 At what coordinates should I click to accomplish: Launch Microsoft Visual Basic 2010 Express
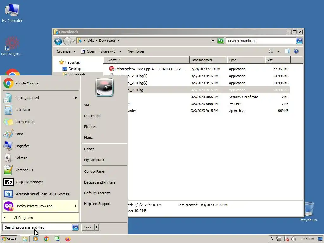point(41,194)
